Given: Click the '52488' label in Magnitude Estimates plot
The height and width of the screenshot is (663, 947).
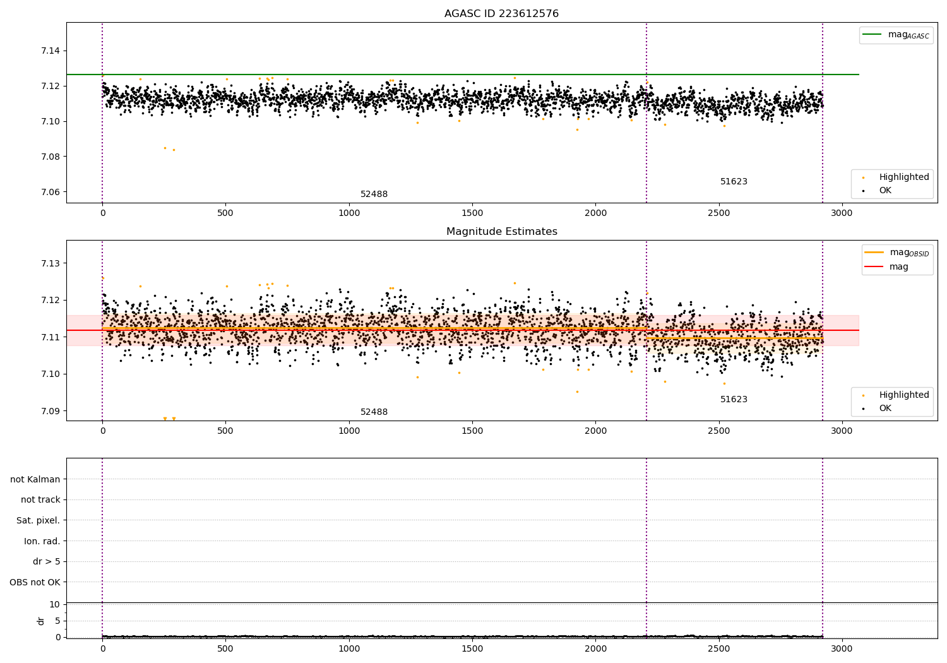Looking at the screenshot, I should (x=374, y=412).
